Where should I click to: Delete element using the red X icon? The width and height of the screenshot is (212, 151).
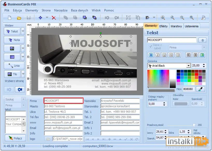[x=54, y=18]
